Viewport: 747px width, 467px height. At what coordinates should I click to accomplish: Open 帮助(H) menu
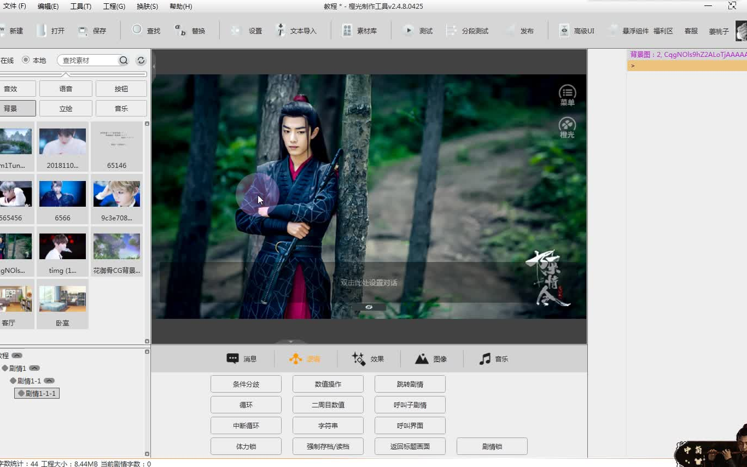[180, 6]
